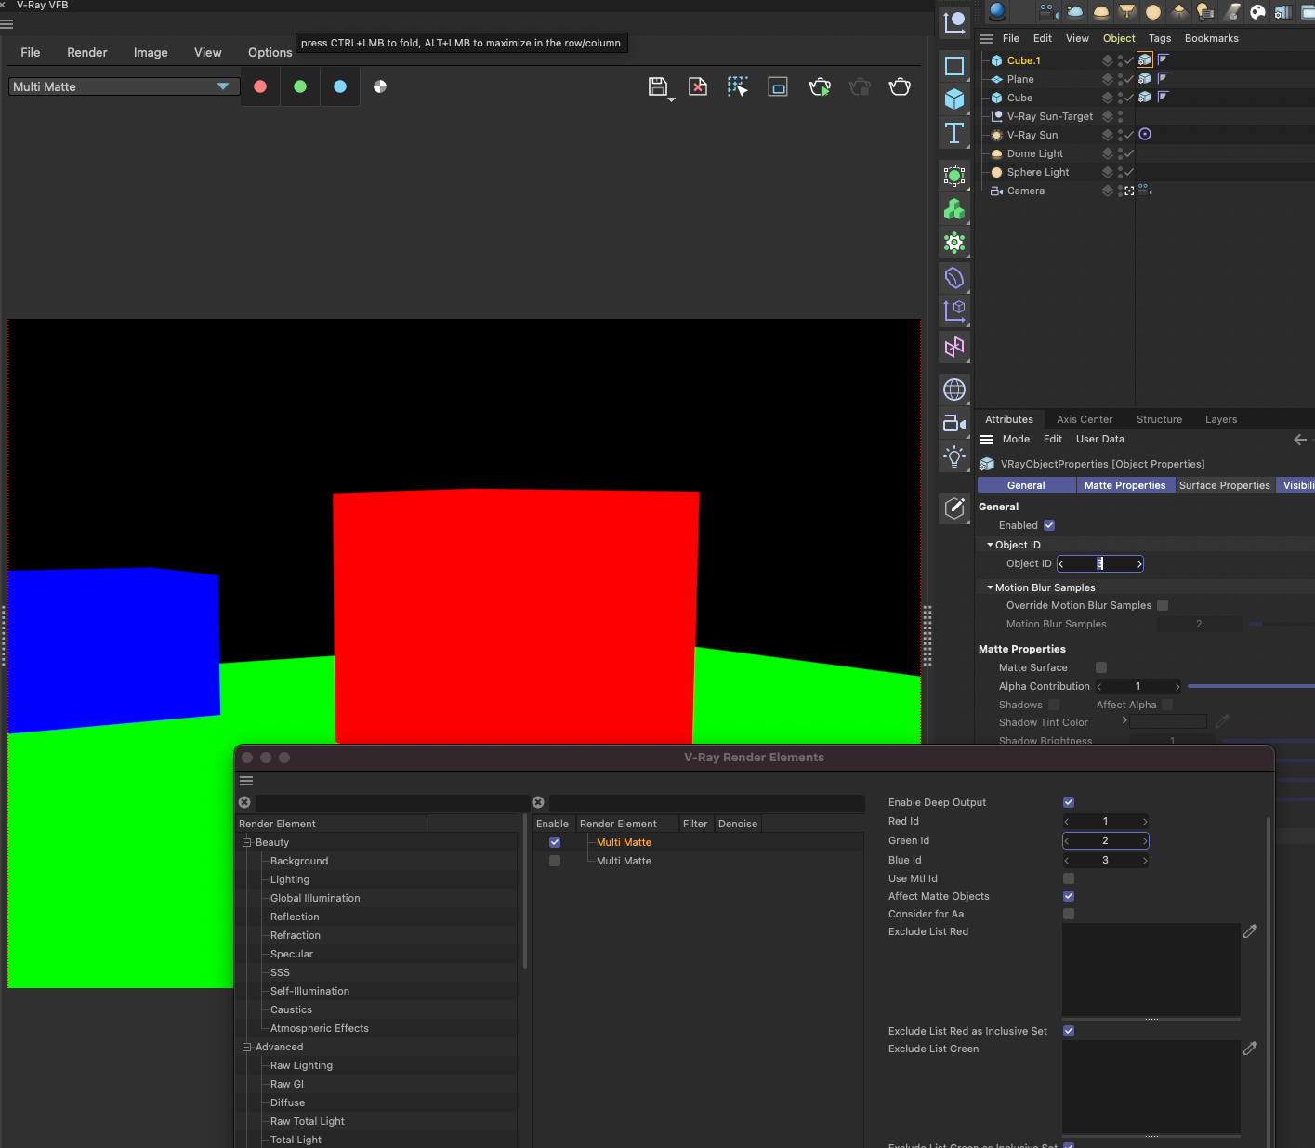1315x1148 pixels.
Task: Collapse the Object ID section
Action: [990, 545]
